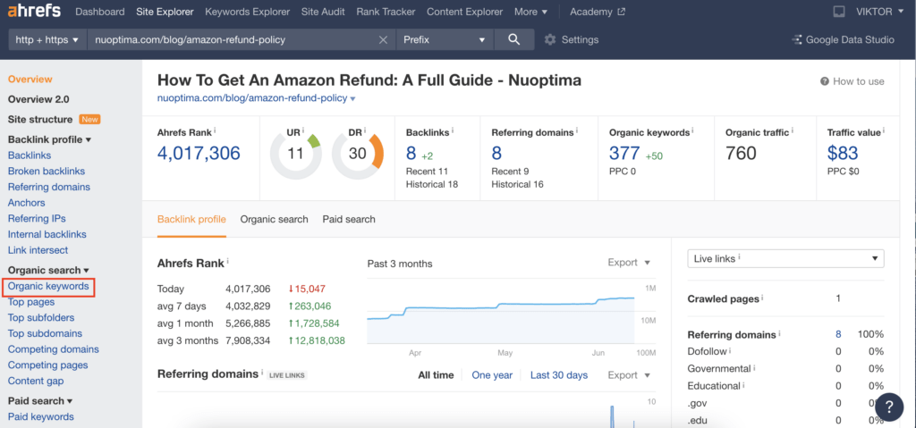This screenshot has width=916, height=428.
Task: Open Broken backlinks in the sidebar
Action: (x=47, y=171)
